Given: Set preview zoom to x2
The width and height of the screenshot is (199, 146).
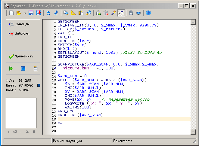Looking at the screenshot, I should coord(15,132).
